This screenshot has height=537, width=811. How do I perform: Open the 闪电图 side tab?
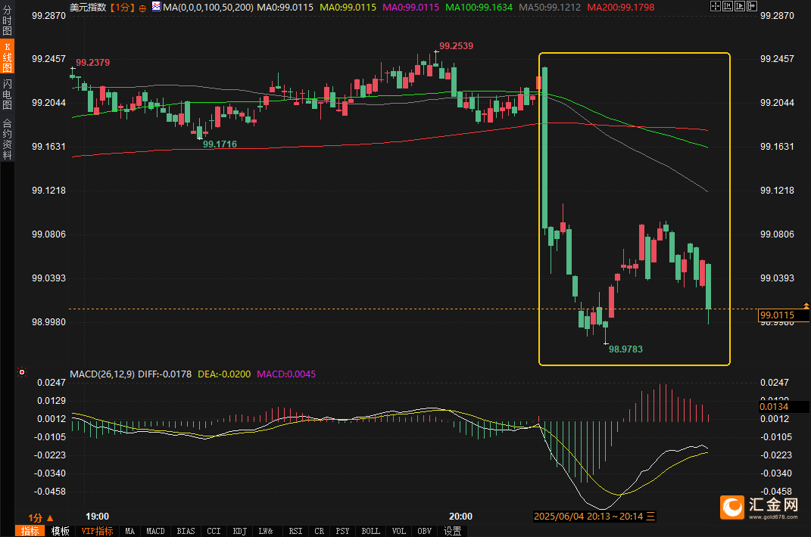[x=7, y=95]
